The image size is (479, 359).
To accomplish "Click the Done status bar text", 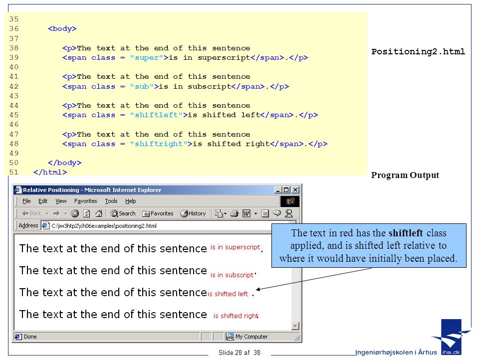I will point(30,337).
